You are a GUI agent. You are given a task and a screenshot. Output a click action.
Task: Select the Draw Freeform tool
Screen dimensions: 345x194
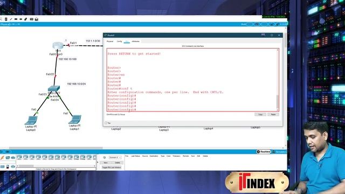coord(26,19)
